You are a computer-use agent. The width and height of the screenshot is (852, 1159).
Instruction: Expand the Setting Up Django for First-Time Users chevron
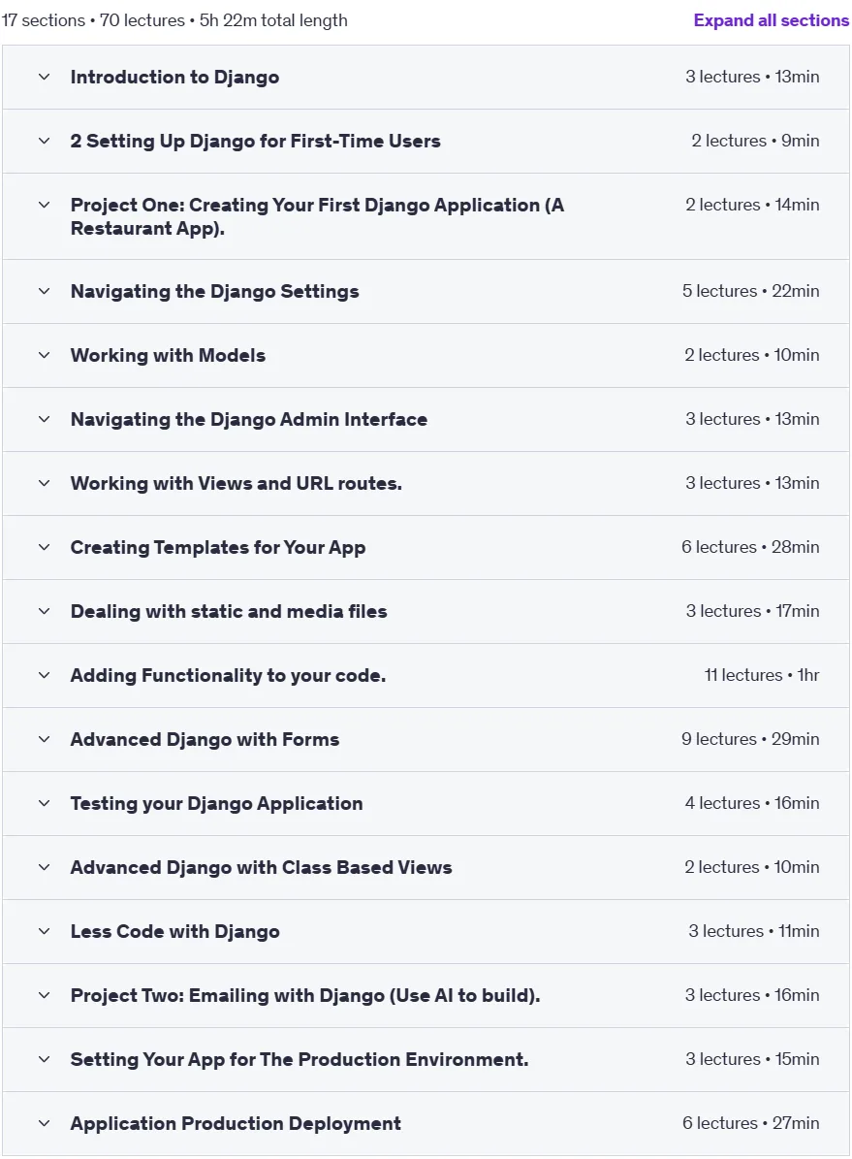pos(45,141)
